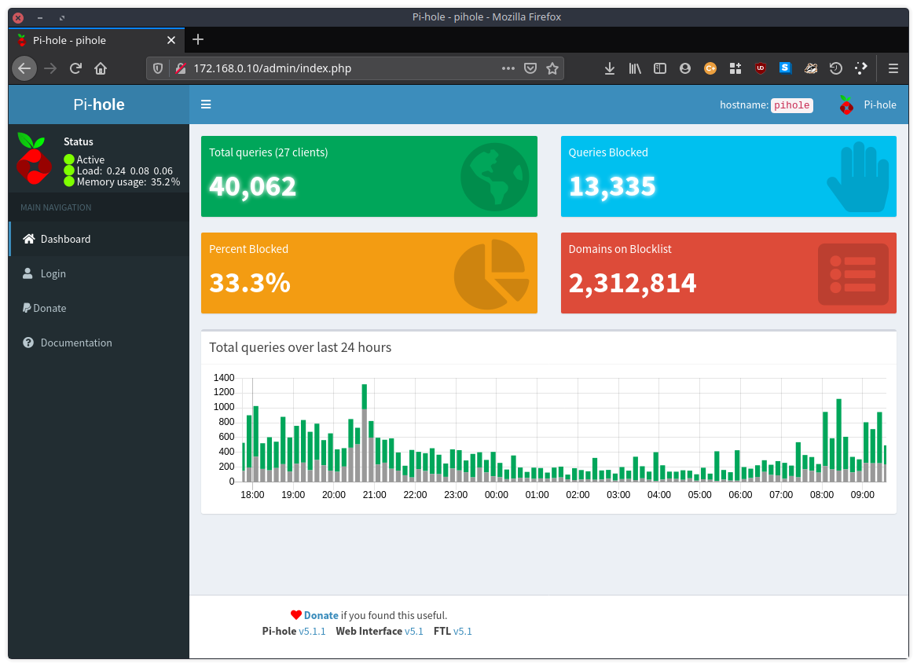The image size is (917, 667).
Task: Click the Queries Blocked hand icon
Action: (858, 177)
